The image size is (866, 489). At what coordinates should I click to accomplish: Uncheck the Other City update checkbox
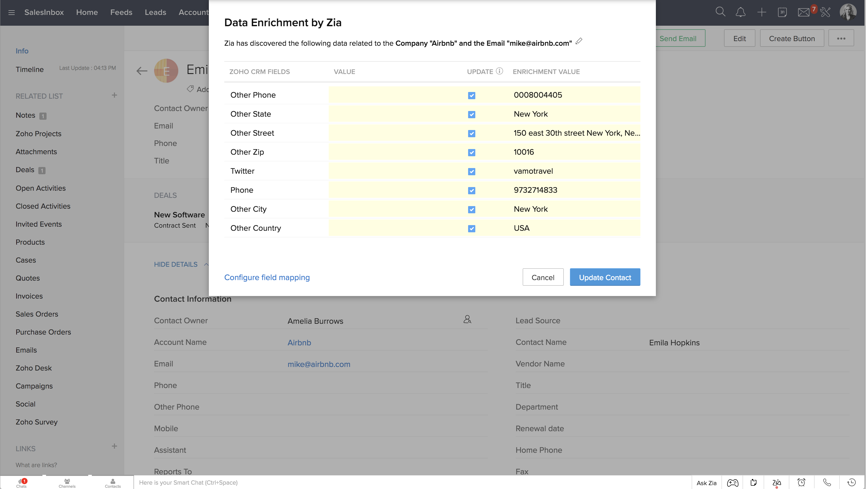tap(472, 210)
